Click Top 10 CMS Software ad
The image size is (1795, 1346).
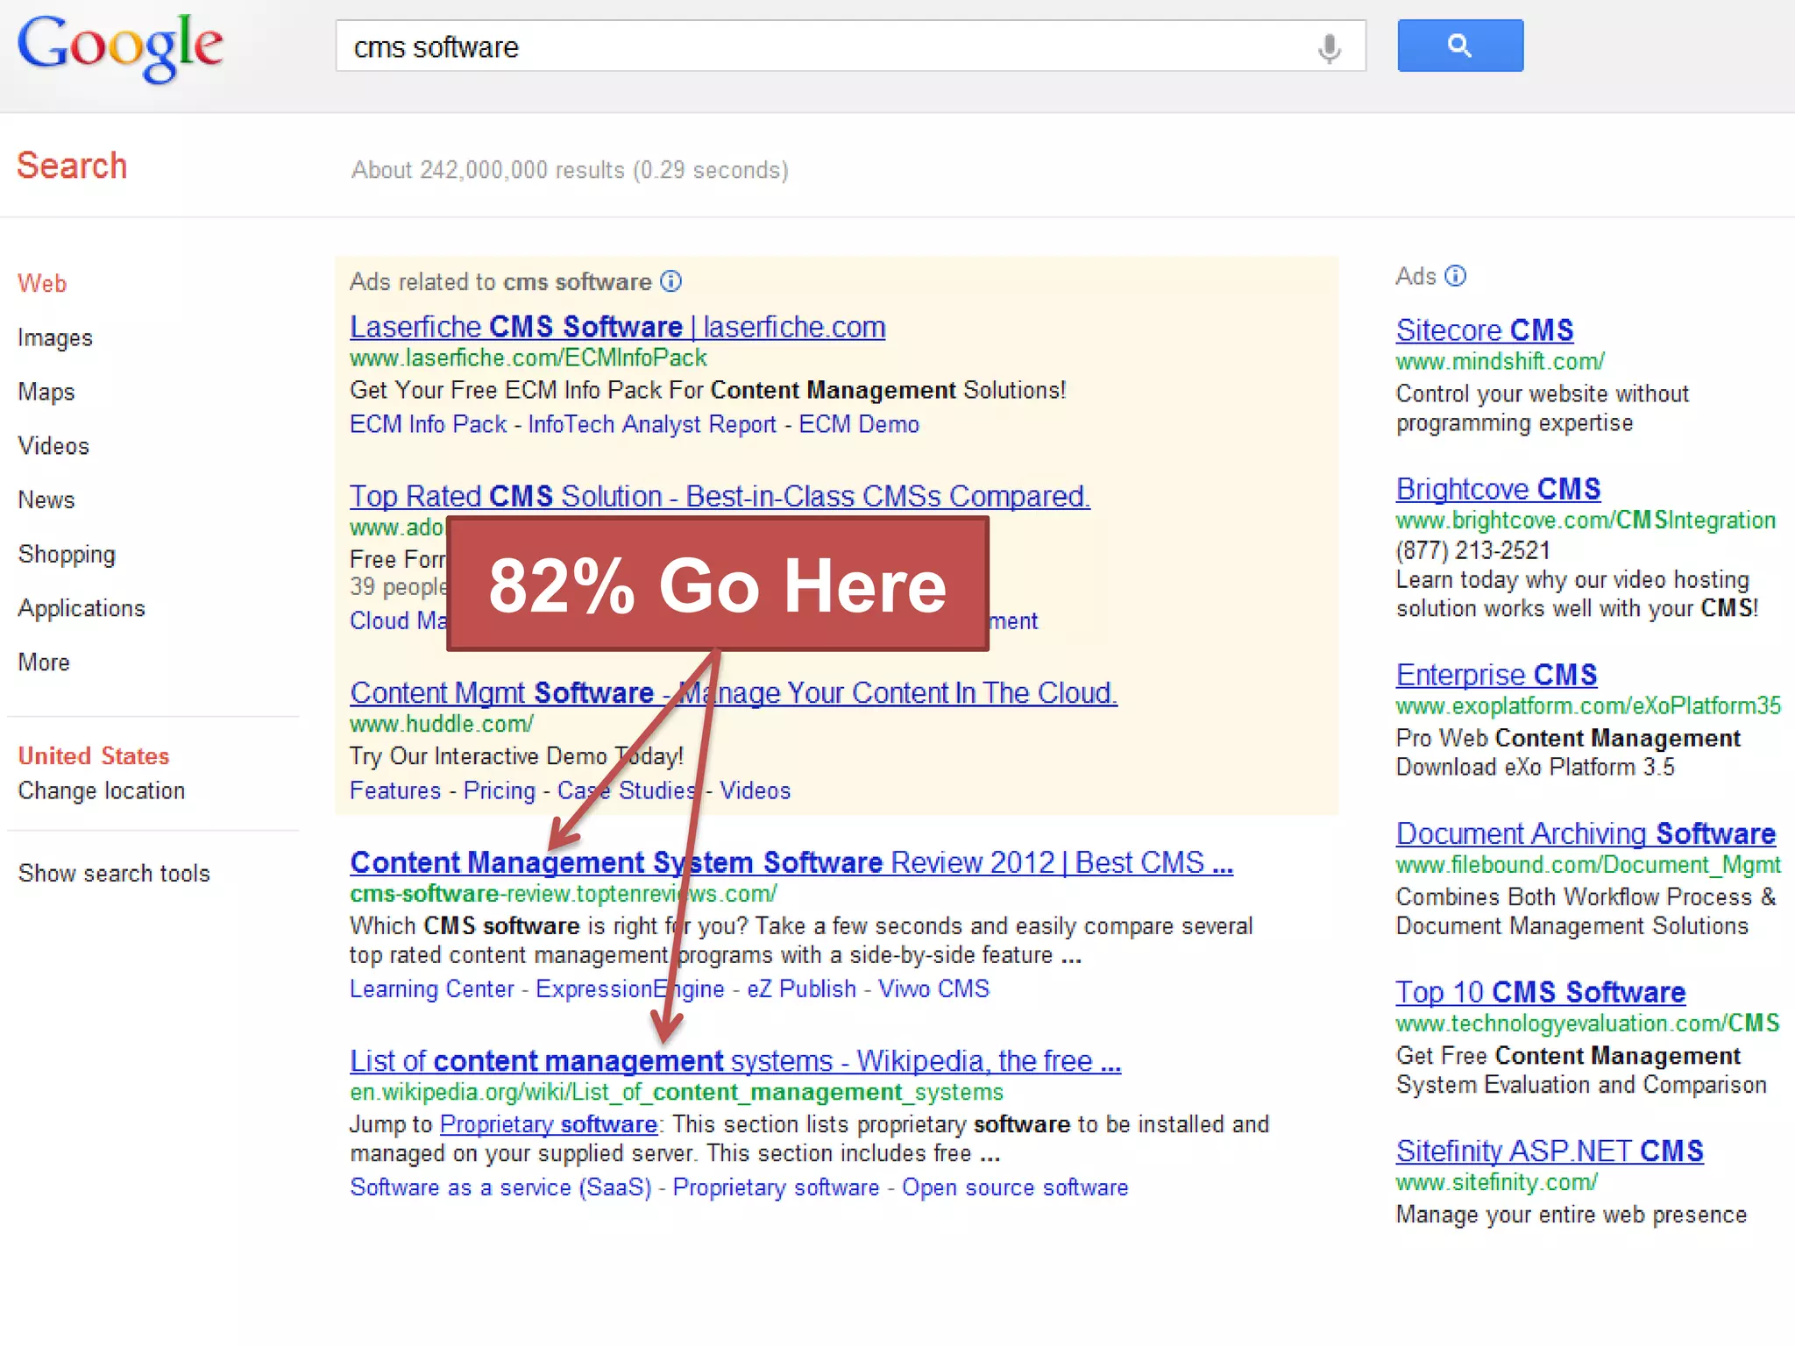click(x=1540, y=992)
